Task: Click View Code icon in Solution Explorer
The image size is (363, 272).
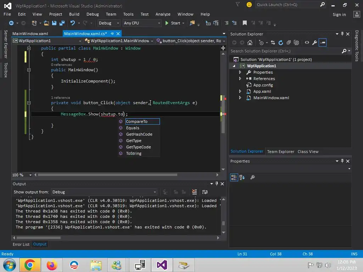Action: coord(307,42)
